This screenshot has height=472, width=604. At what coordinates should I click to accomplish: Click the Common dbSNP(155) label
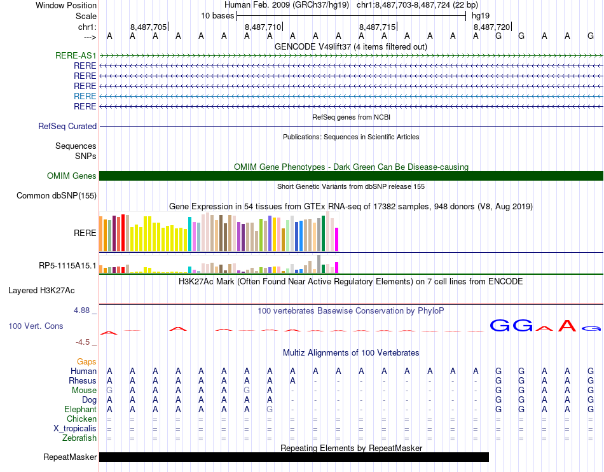tap(57, 195)
